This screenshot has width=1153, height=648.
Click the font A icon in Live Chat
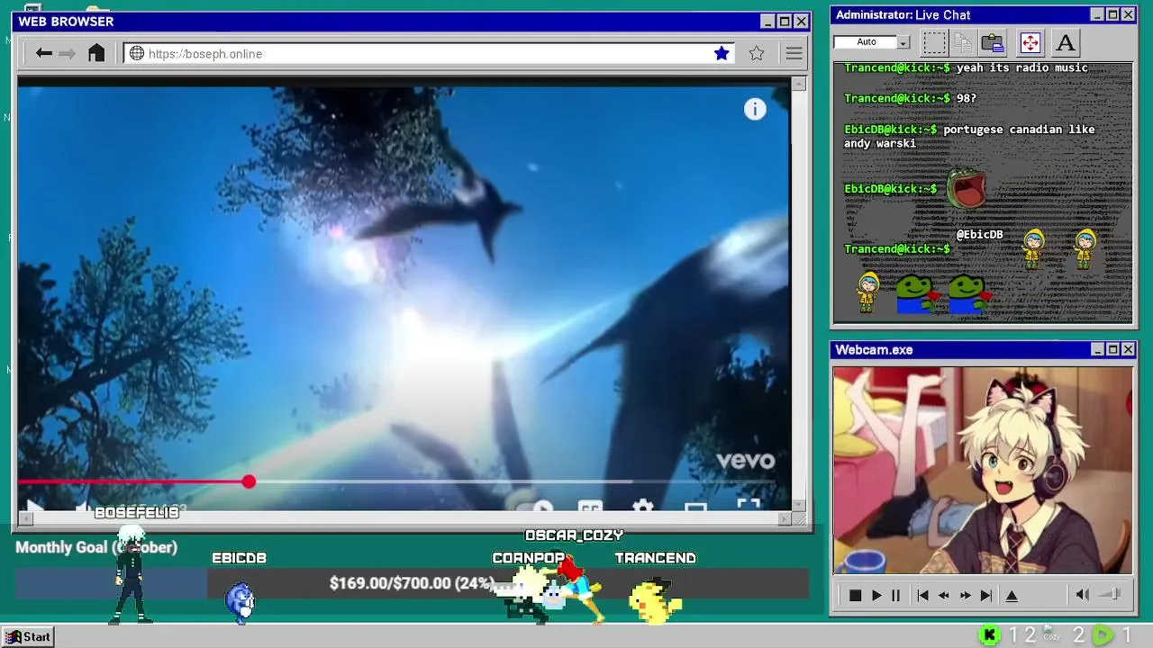pyautogui.click(x=1066, y=42)
